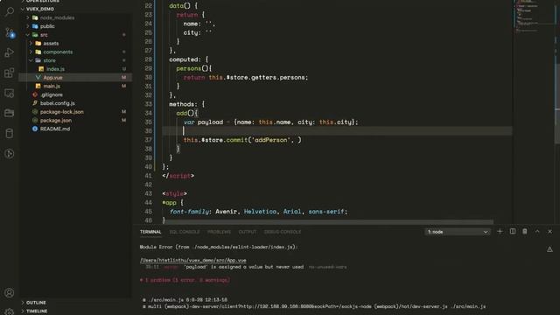Switch to the SQL CONSOLE tab
Screen dimensions: 560x315
click(x=185, y=232)
